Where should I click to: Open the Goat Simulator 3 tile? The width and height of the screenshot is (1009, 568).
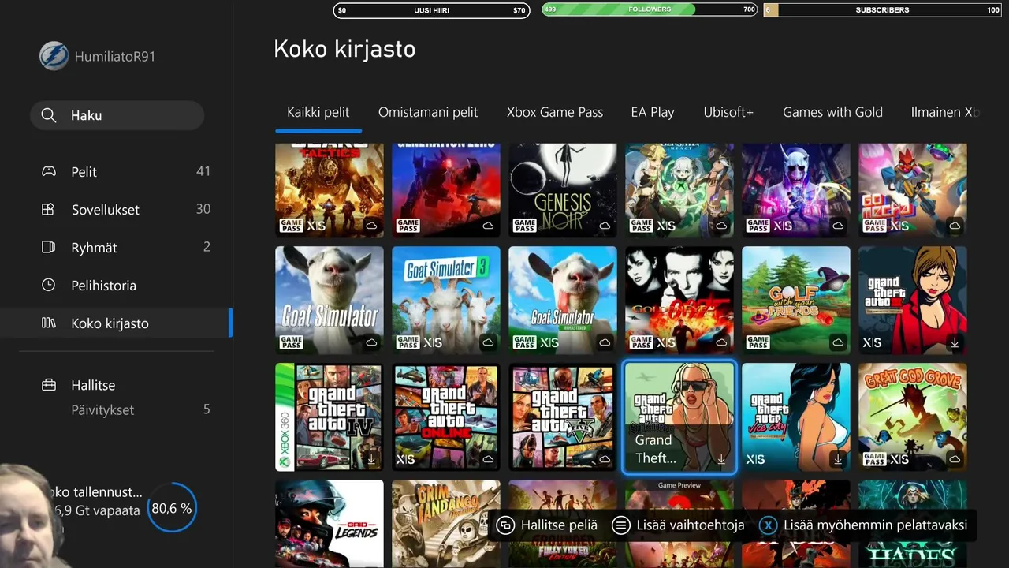(x=446, y=301)
